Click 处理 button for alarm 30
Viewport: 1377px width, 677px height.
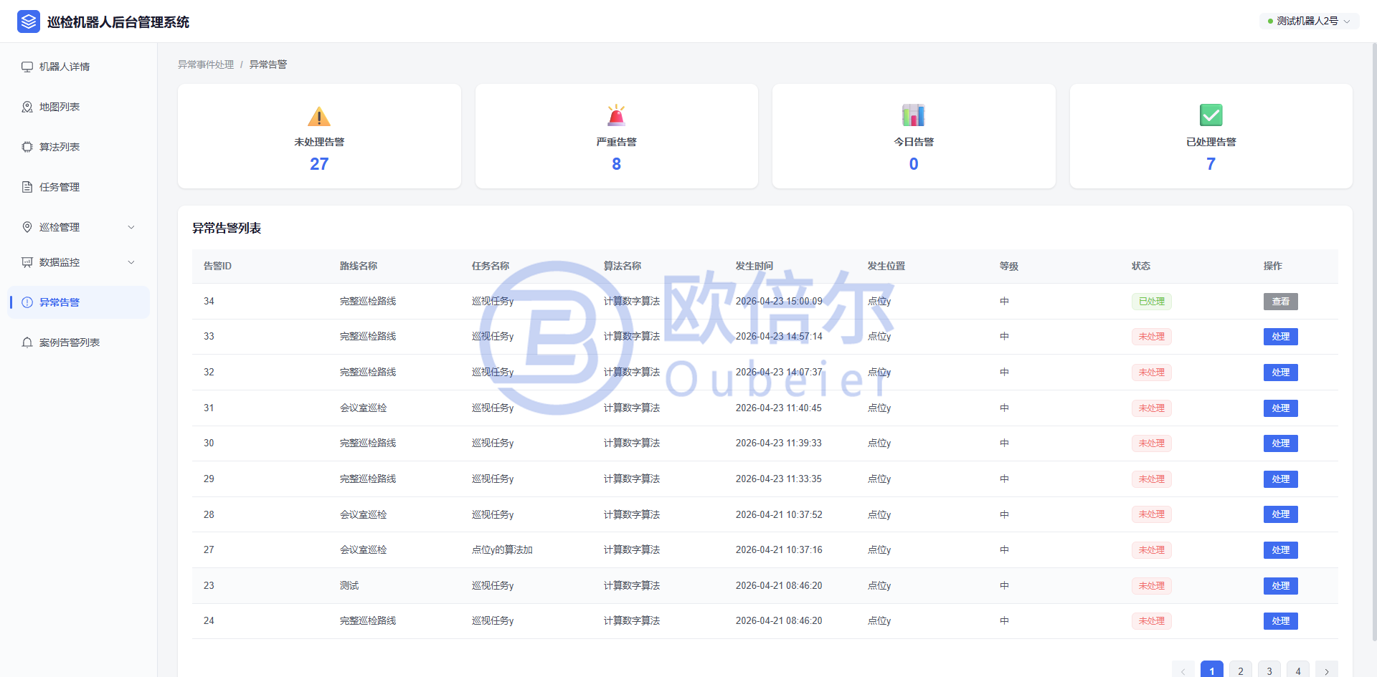point(1280,443)
